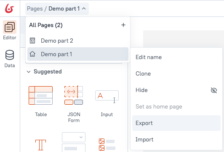Select the Text widget T icon
The width and height of the screenshot is (224, 152).
(40, 145)
